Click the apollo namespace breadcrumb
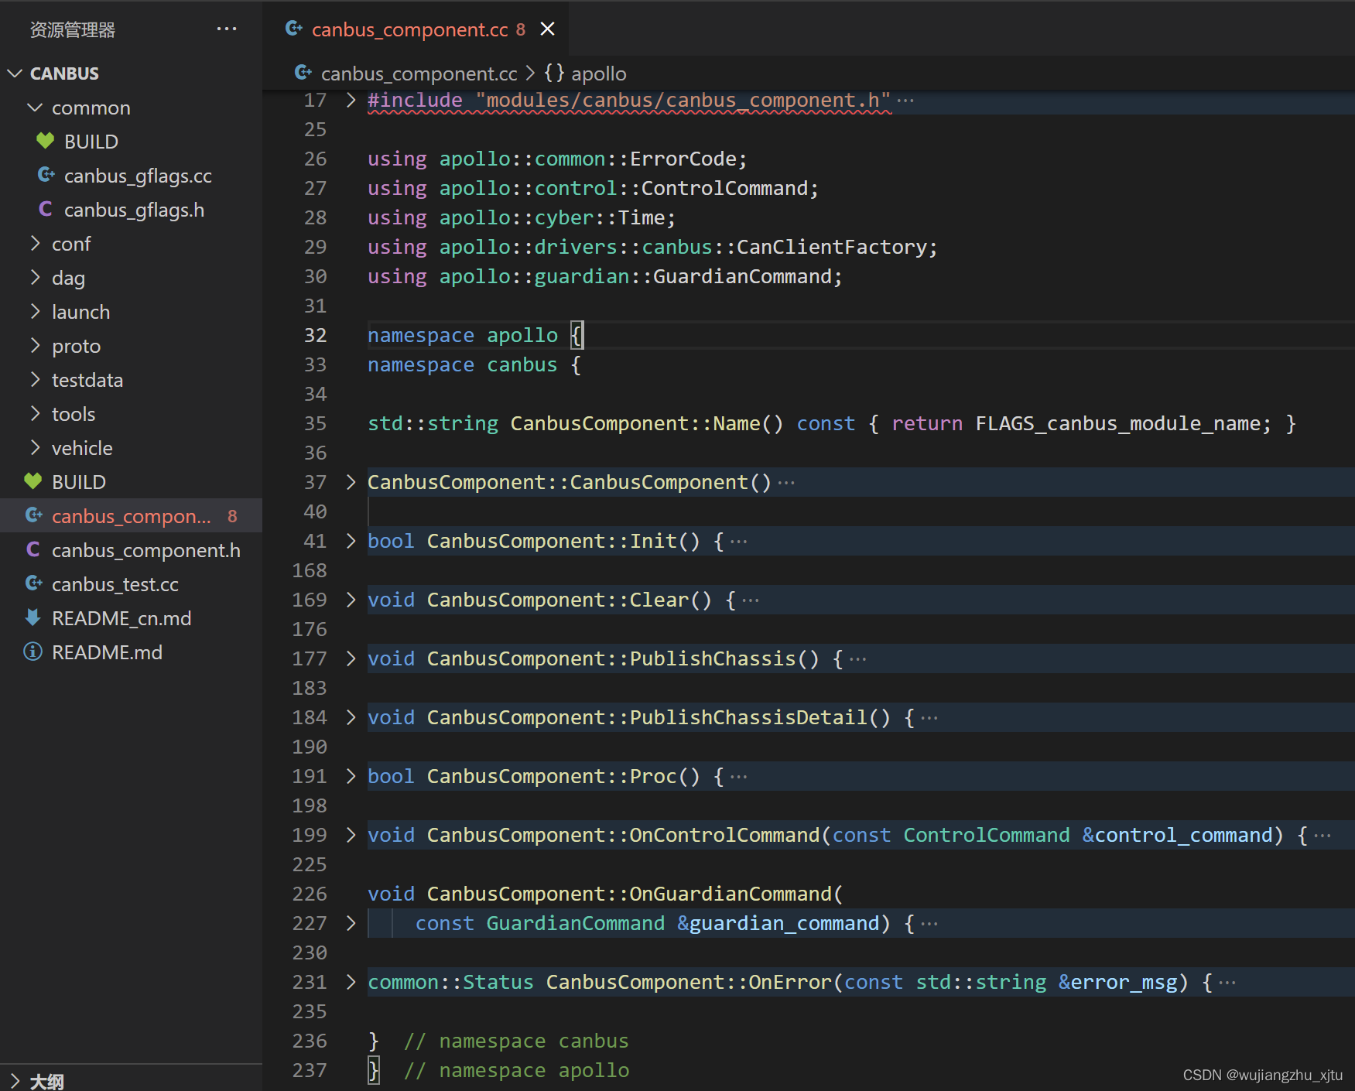Viewport: 1355px width, 1091px height. click(x=599, y=74)
